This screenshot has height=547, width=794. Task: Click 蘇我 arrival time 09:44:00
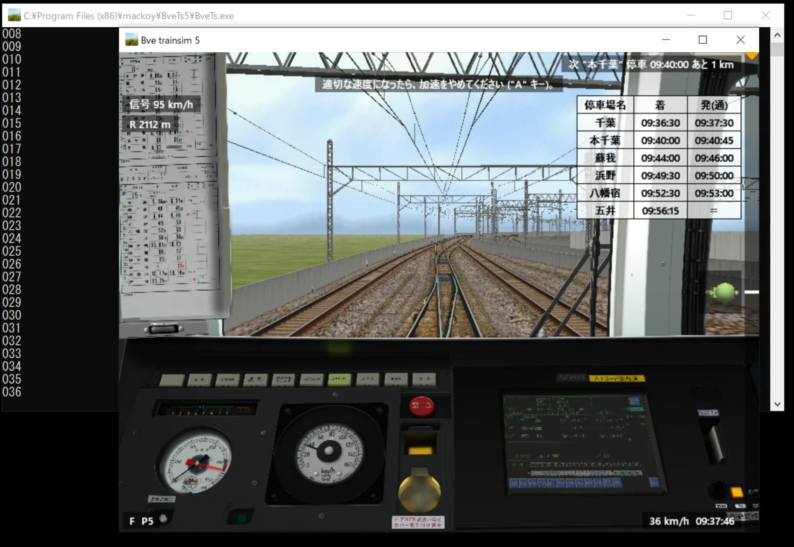660,158
